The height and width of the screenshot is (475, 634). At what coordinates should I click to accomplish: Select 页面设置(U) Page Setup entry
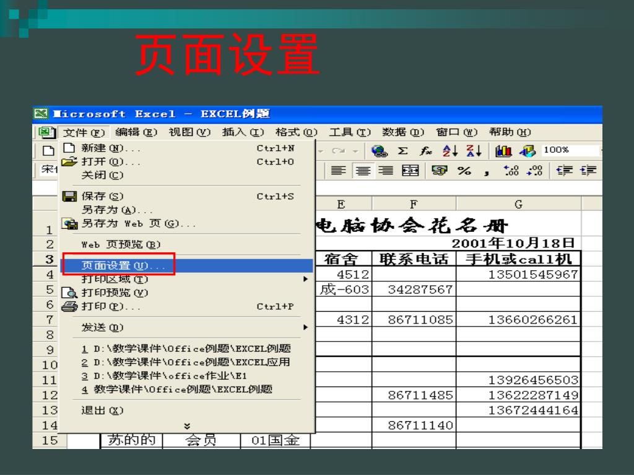pyautogui.click(x=186, y=266)
